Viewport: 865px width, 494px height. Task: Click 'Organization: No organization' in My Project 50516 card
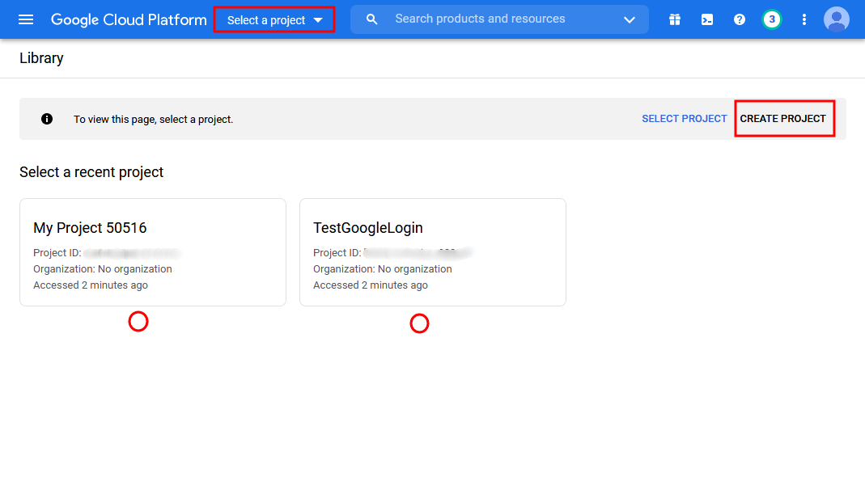[x=103, y=269]
